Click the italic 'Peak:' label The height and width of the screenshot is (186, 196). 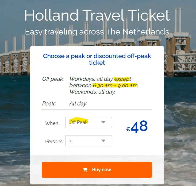point(49,104)
